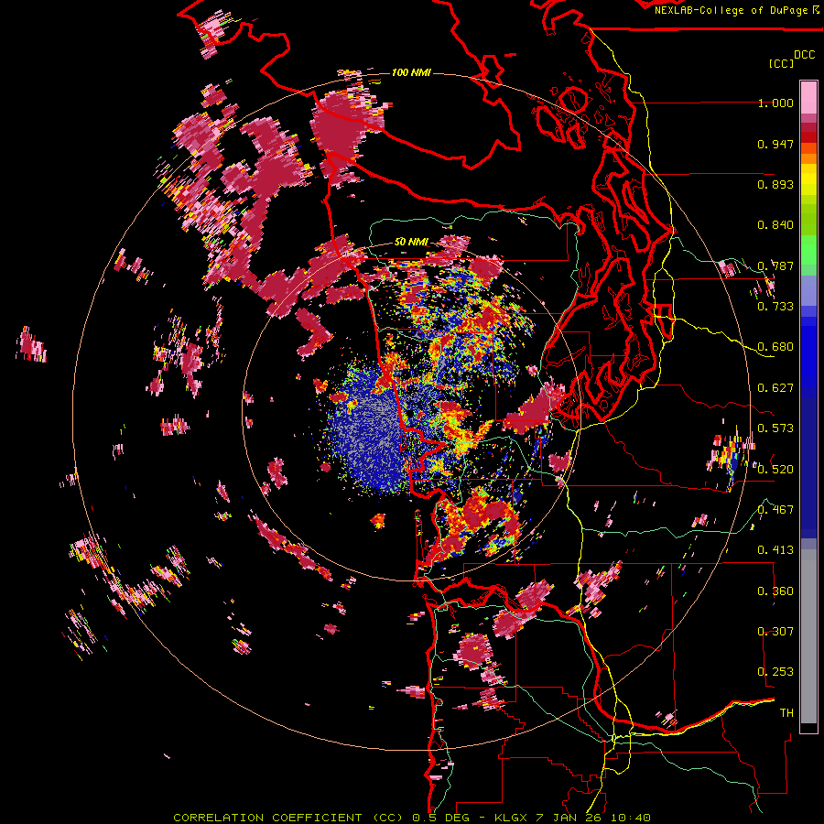Click the 0.947 legend value
Image resolution: width=824 pixels, height=824 pixels.
pos(775,144)
